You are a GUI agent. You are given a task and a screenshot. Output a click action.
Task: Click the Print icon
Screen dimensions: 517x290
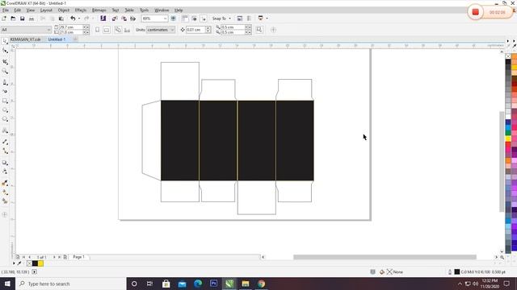[32, 19]
